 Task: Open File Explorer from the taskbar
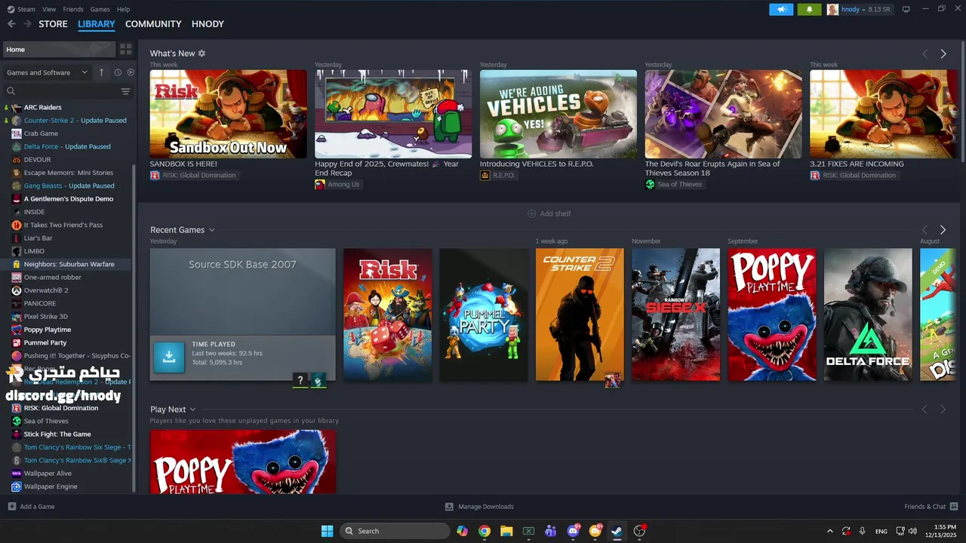506,531
